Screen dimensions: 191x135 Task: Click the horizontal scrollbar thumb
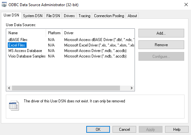66,88
